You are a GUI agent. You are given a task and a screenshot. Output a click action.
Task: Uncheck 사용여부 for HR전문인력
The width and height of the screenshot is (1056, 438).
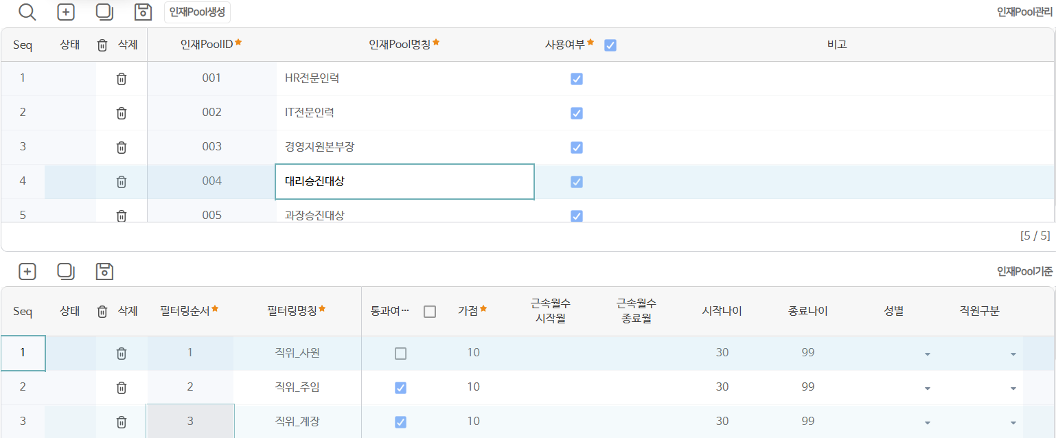(577, 79)
